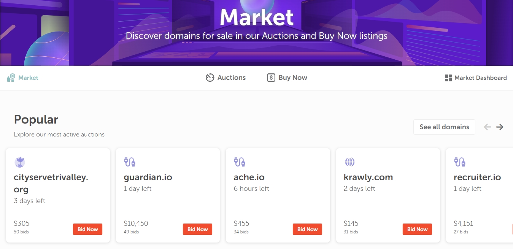The height and width of the screenshot is (249, 513).
Task: Open the Auctions tab
Action: point(231,78)
